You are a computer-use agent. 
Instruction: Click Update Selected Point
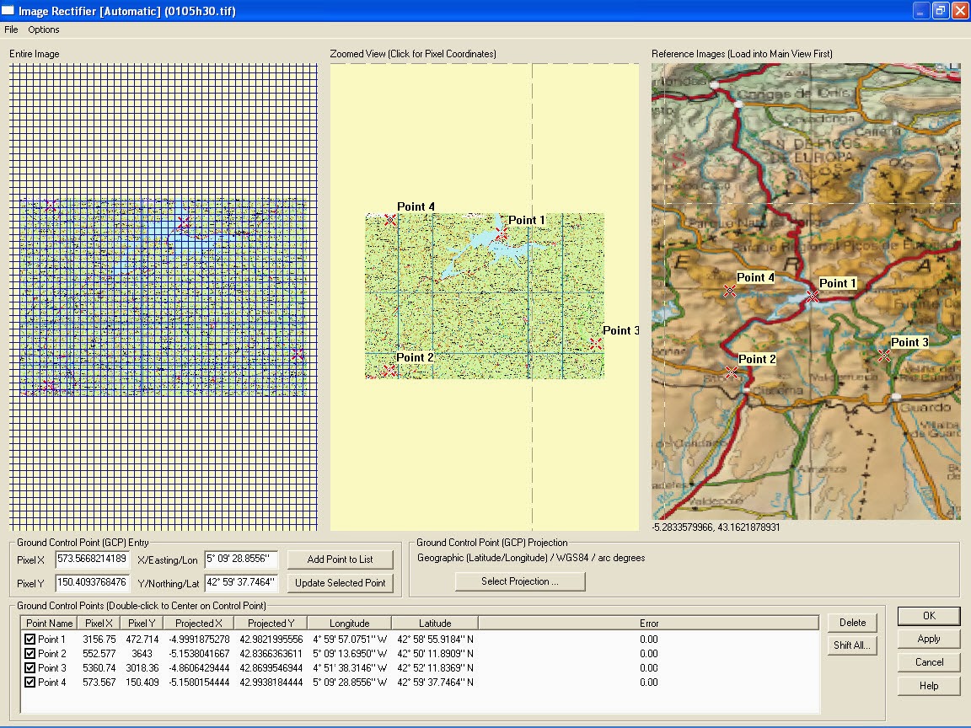(341, 582)
